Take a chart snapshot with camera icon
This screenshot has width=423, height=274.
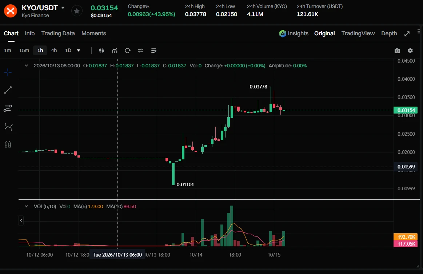(x=397, y=51)
